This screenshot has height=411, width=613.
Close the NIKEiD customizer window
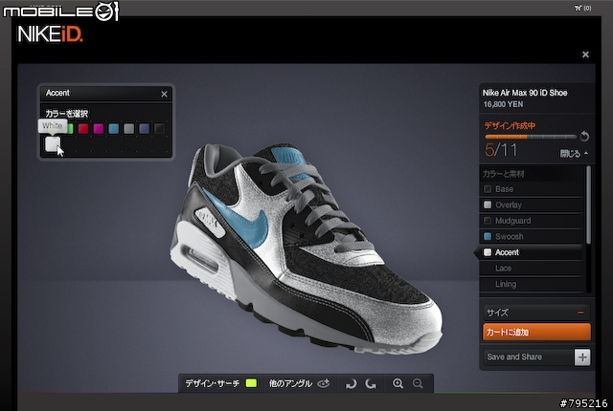pos(585,54)
